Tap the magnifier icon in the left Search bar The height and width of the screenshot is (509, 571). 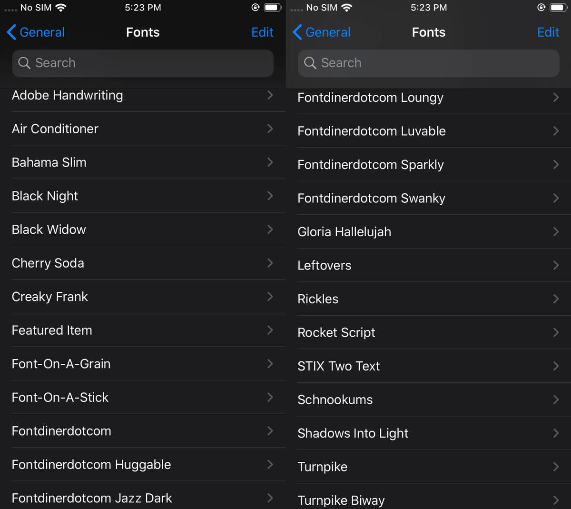point(24,63)
